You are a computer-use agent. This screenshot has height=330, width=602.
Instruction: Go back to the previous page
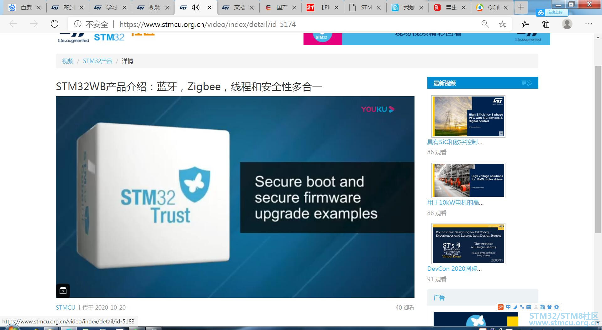point(13,24)
